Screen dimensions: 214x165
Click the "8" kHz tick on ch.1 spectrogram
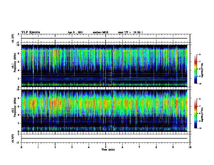[x=19, y=53]
